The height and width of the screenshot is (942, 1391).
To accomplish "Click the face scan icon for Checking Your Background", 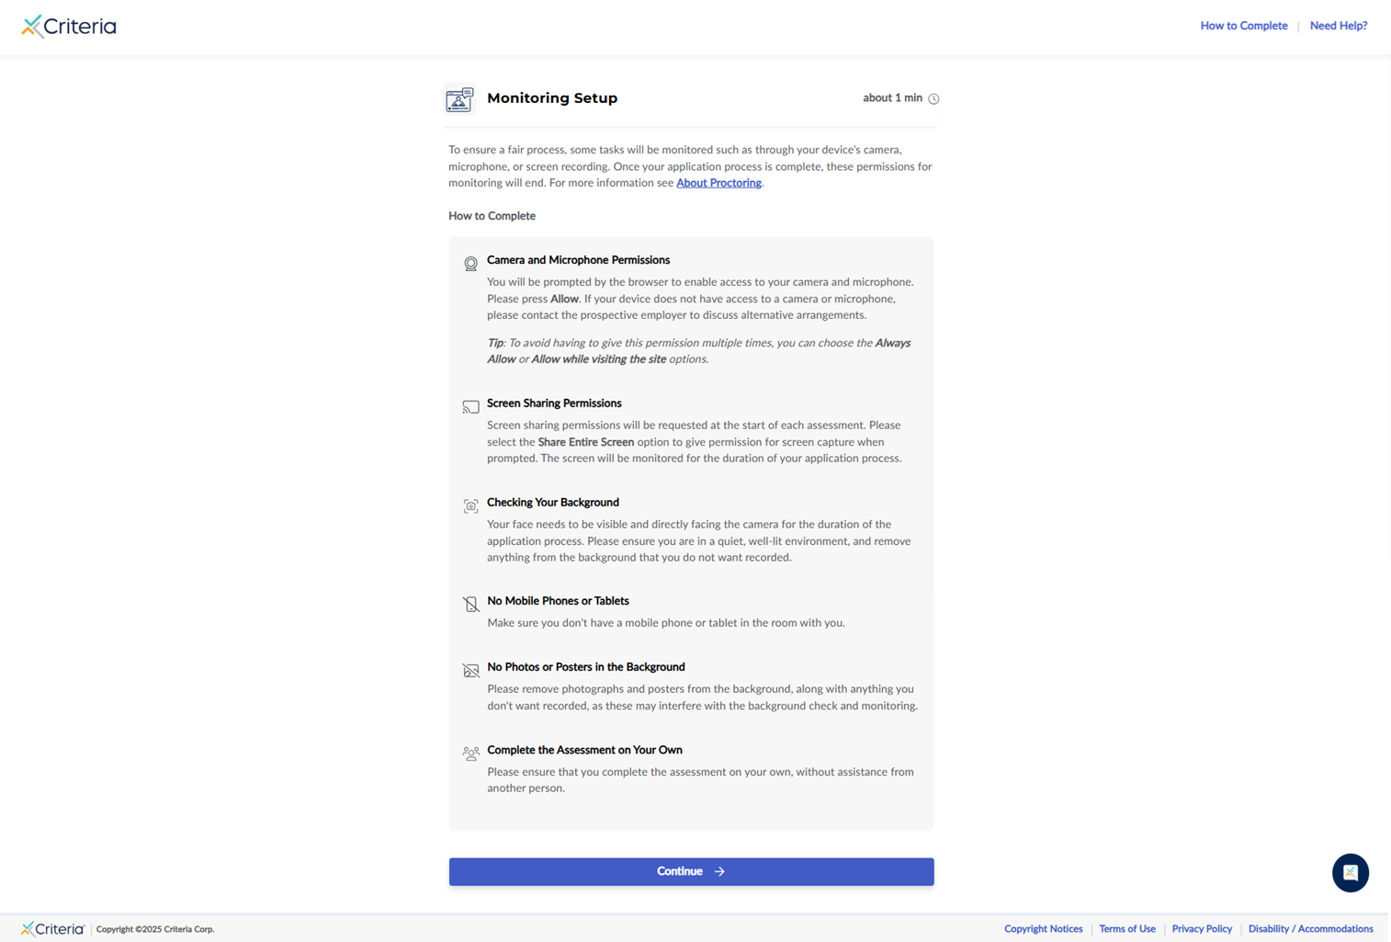I will [470, 505].
